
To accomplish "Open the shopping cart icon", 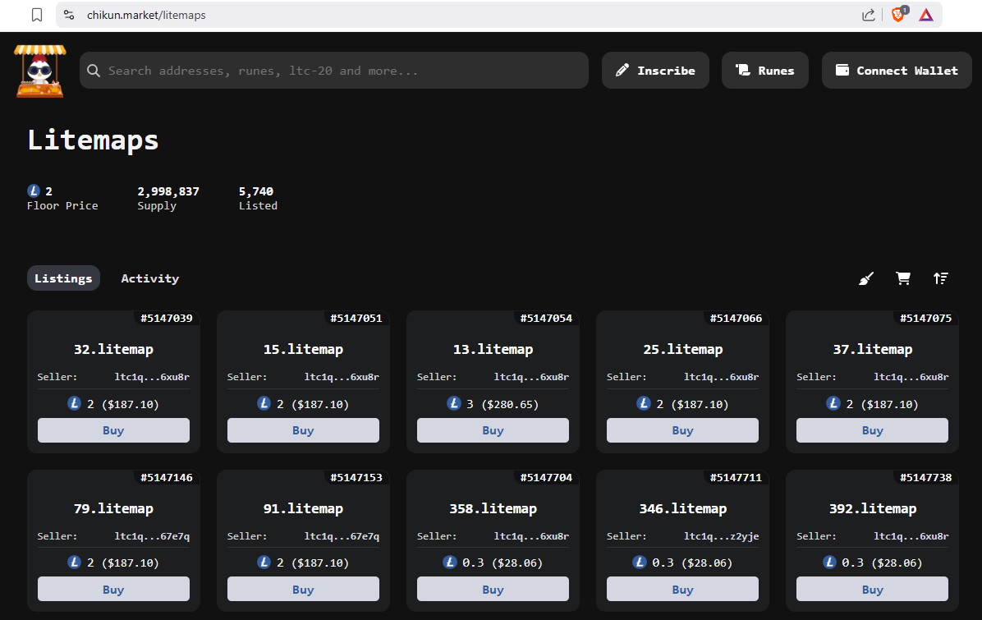I will pyautogui.click(x=903, y=278).
